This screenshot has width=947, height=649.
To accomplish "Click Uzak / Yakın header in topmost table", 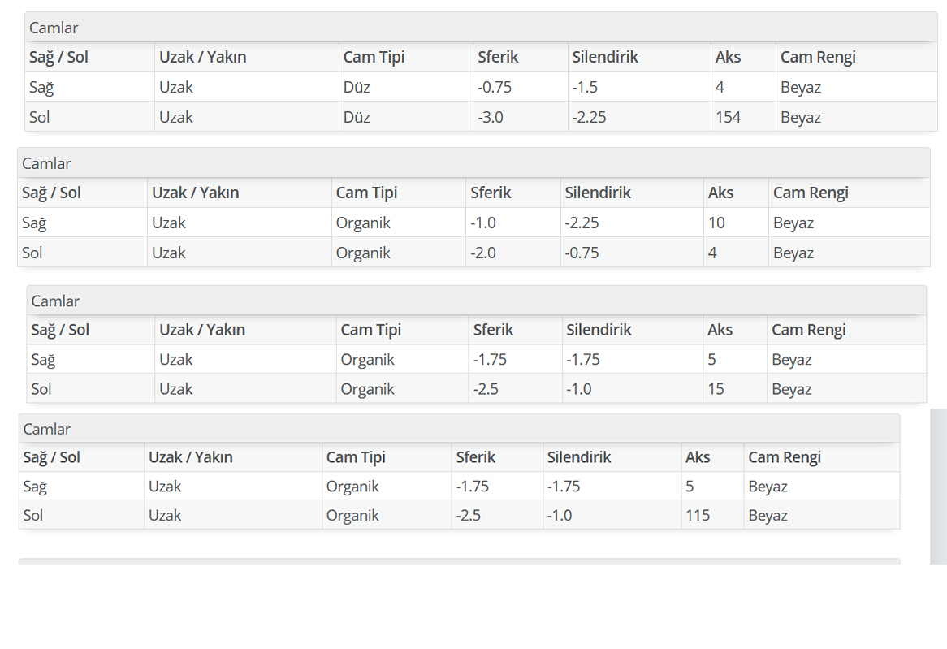I will (202, 57).
